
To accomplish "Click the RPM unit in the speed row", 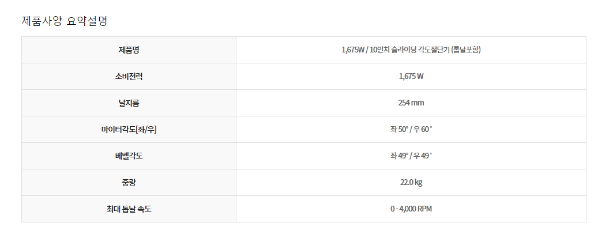I will (424, 209).
